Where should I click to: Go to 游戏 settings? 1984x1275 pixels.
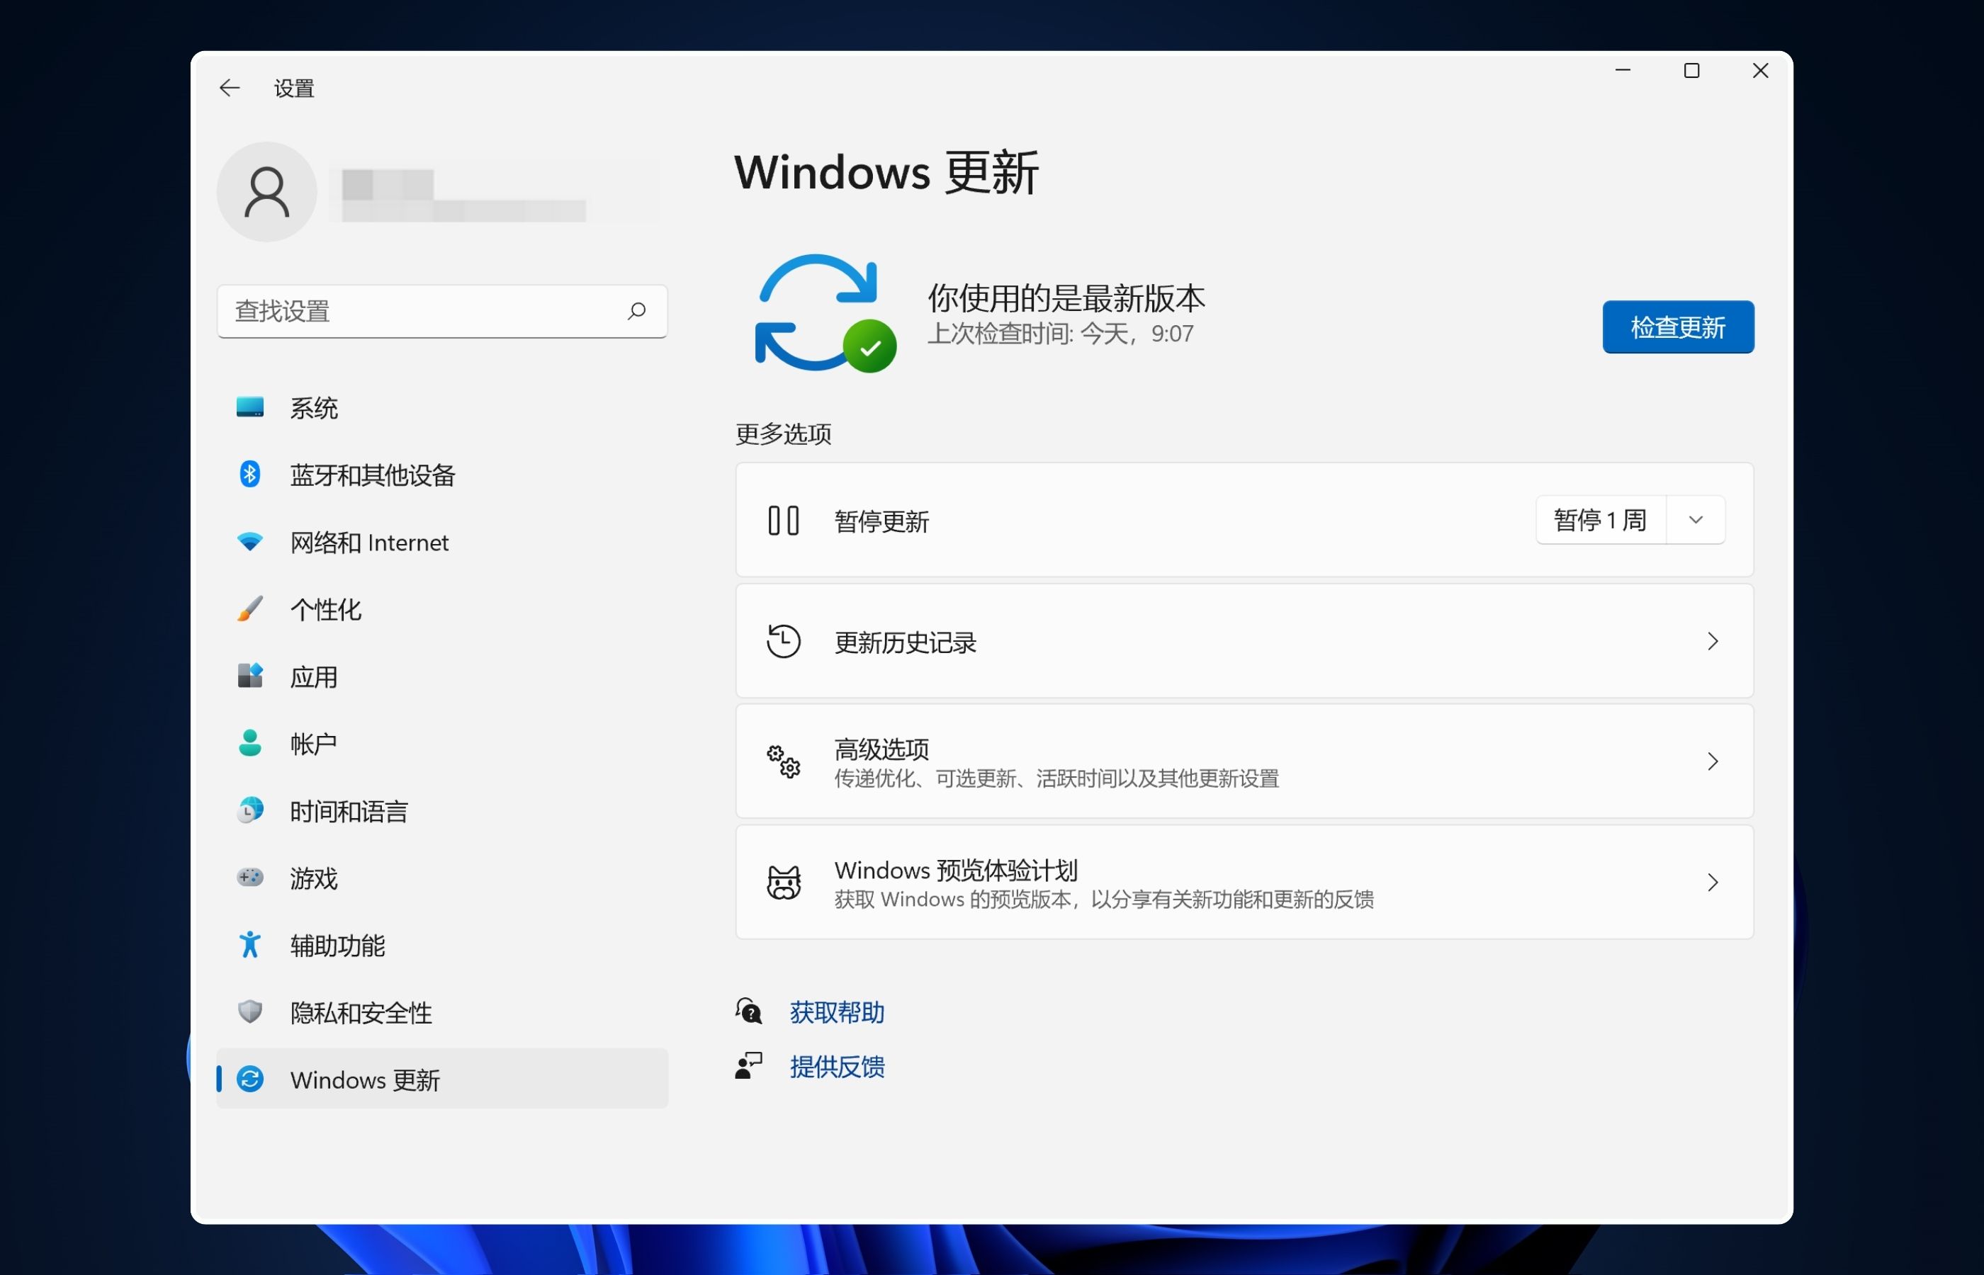[x=442, y=877]
